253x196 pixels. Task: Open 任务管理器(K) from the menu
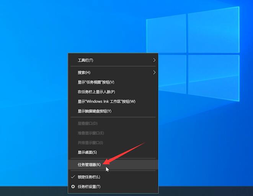pyautogui.click(x=89, y=164)
